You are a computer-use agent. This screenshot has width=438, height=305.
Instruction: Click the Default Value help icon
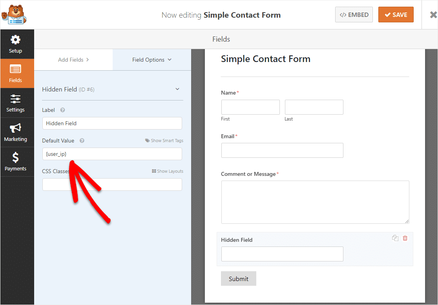82,141
